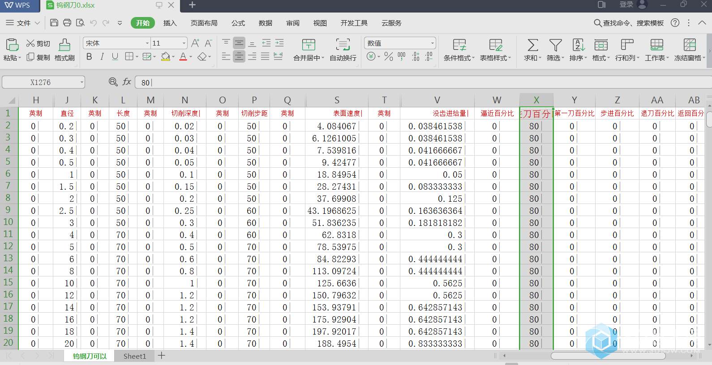Apply percent style to the cell
The width and height of the screenshot is (712, 365).
click(389, 56)
